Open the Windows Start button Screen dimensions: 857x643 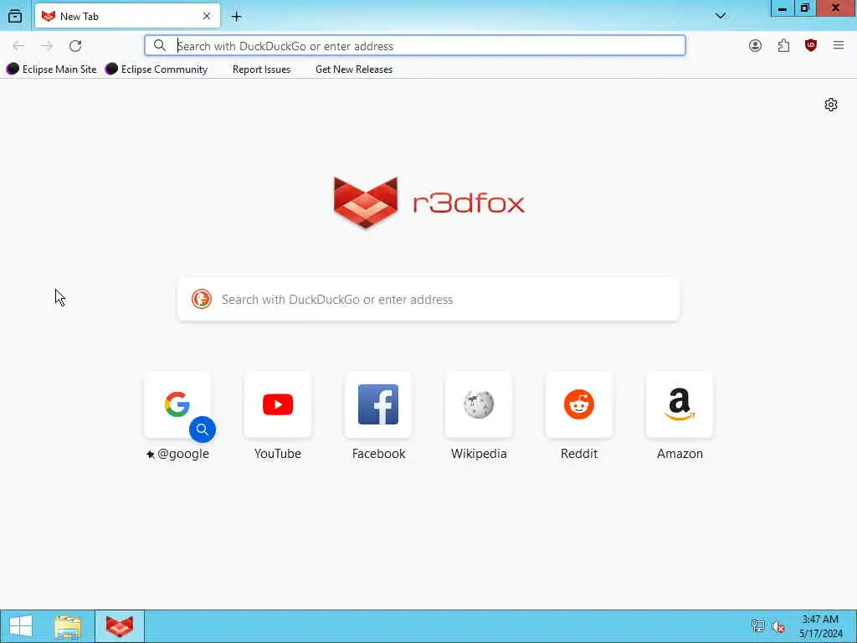click(21, 626)
